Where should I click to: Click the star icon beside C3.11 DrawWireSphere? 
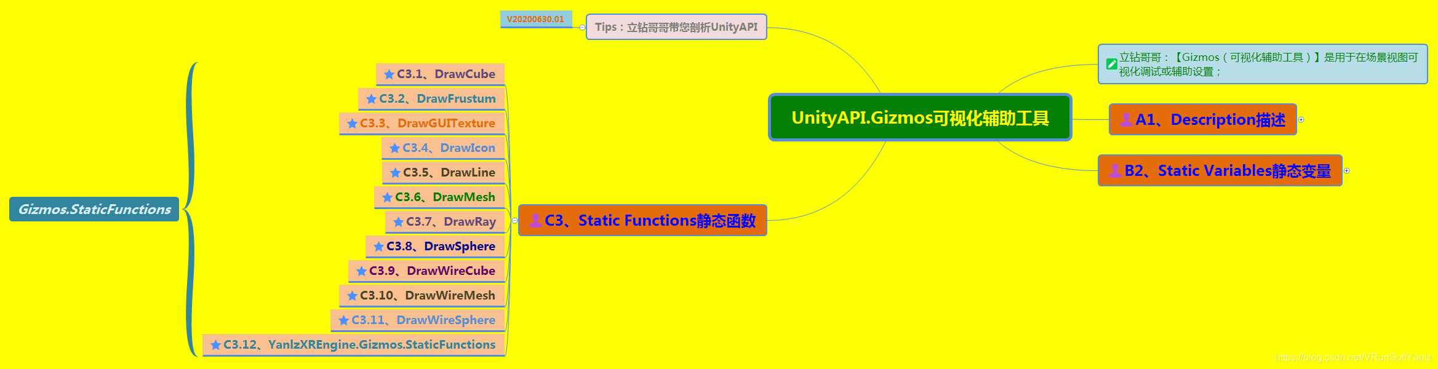click(x=343, y=320)
